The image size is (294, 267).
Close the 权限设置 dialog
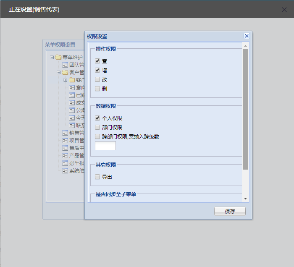[x=247, y=36]
